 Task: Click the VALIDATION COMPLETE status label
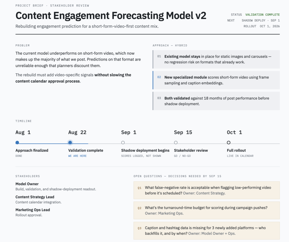[x=262, y=15]
